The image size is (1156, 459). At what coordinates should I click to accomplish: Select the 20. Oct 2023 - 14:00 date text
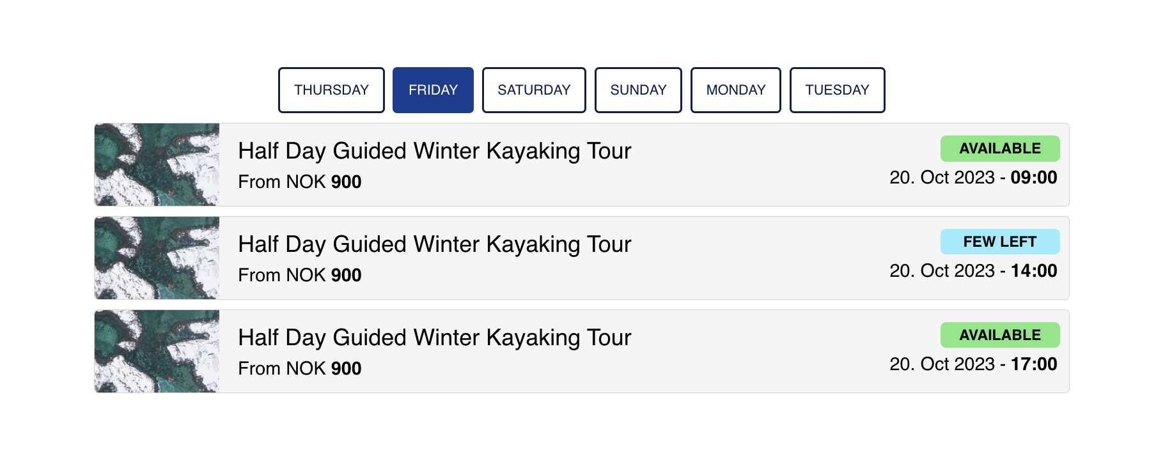point(973,270)
